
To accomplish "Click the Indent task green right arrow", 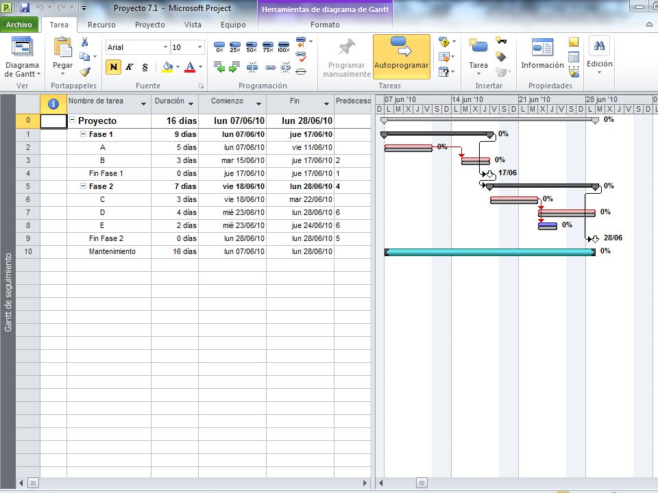I will pyautogui.click(x=235, y=67).
